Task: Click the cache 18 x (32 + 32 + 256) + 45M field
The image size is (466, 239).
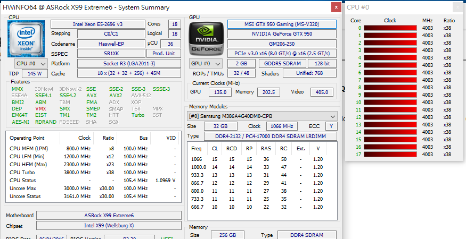Action: (x=129, y=73)
